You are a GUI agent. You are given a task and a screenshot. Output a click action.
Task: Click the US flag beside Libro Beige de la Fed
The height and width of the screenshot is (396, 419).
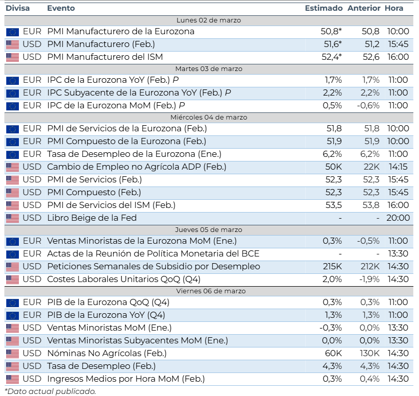[13, 218]
